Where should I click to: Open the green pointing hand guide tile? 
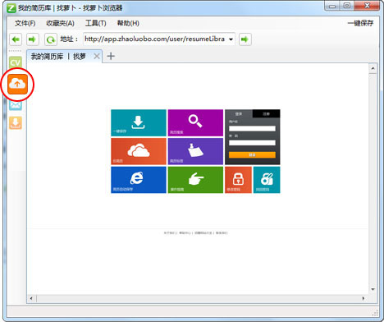[195, 180]
